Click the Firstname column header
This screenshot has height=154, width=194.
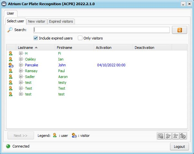coord(75,48)
